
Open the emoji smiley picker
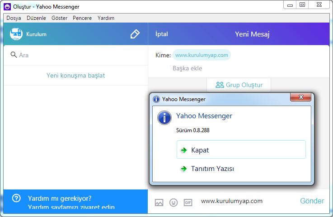[x=174, y=203]
